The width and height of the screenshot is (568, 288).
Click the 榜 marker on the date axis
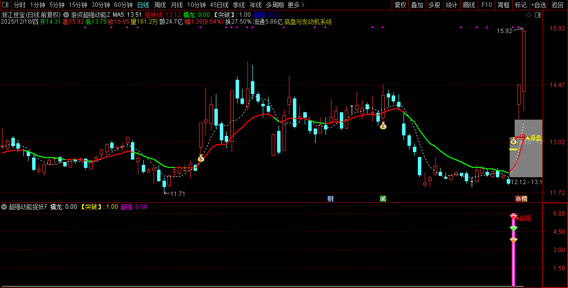point(524,198)
